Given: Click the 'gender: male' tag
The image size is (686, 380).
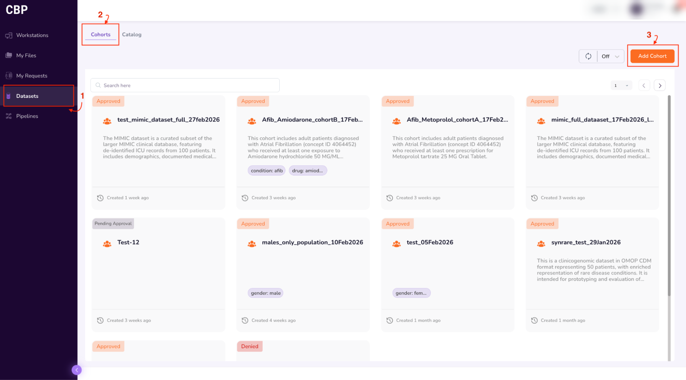Looking at the screenshot, I should click(266, 293).
